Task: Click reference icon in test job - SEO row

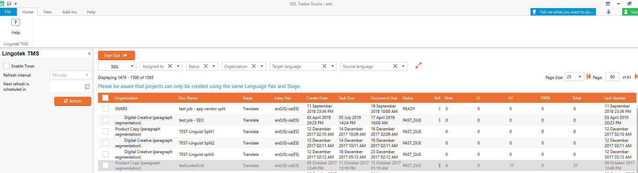Action: click(x=439, y=120)
